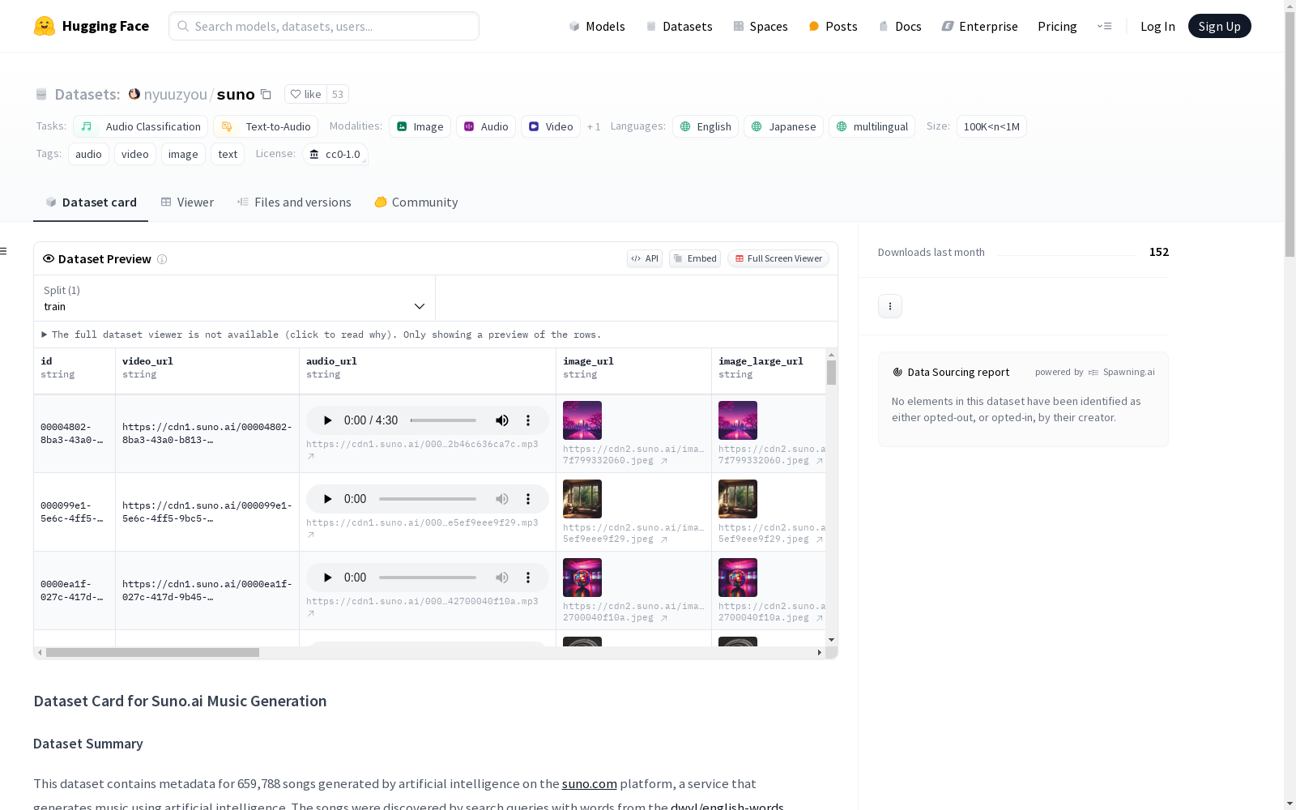Open external link for 7f799332060.jpeg image_url
This screenshot has width=1296, height=810.
[664, 461]
